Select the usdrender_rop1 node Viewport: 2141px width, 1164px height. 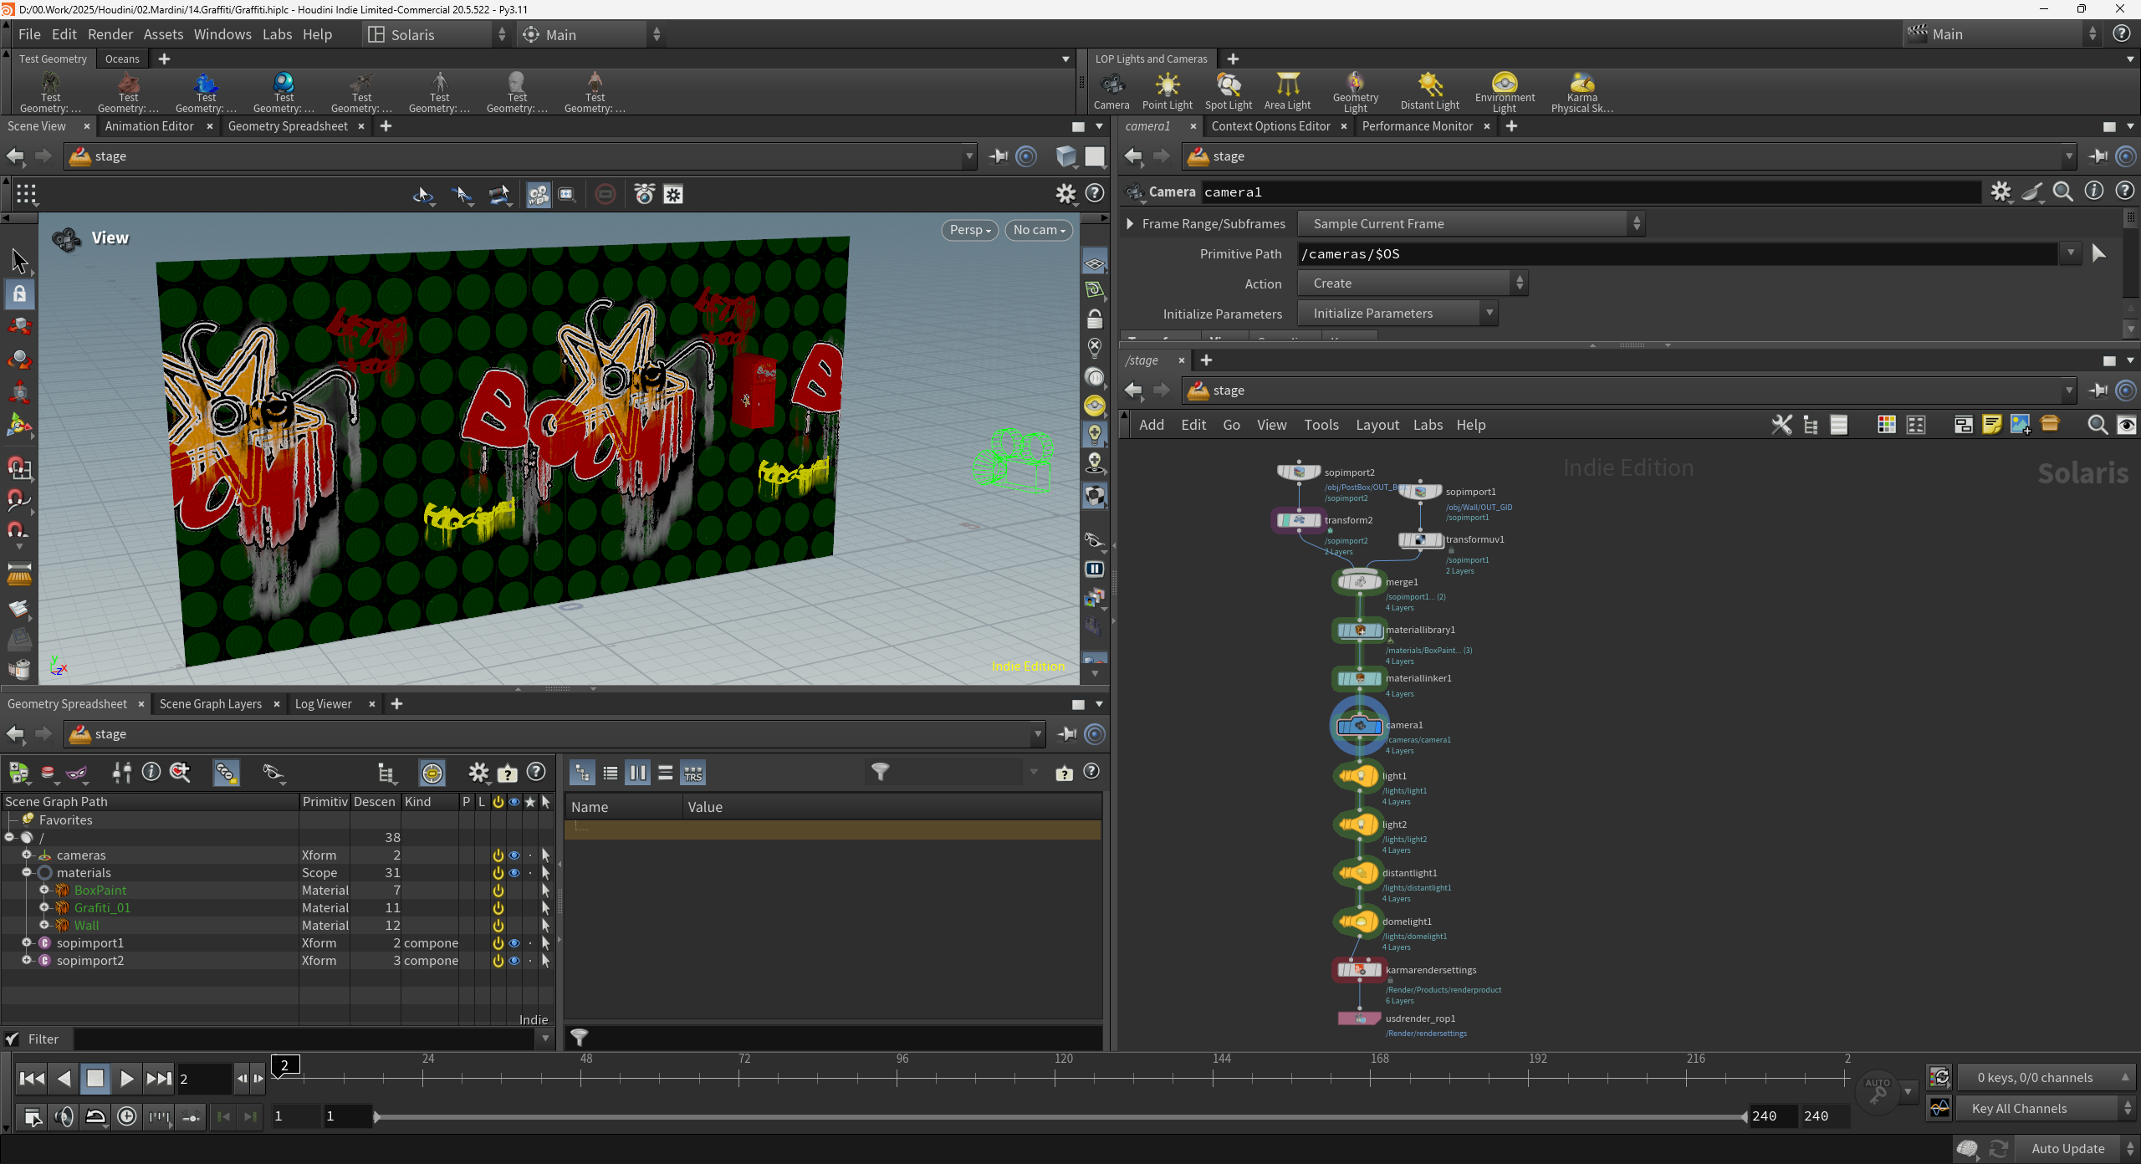[x=1359, y=1018]
